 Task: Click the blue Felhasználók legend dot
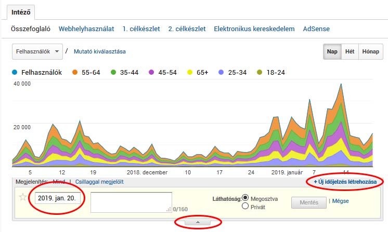(16, 73)
